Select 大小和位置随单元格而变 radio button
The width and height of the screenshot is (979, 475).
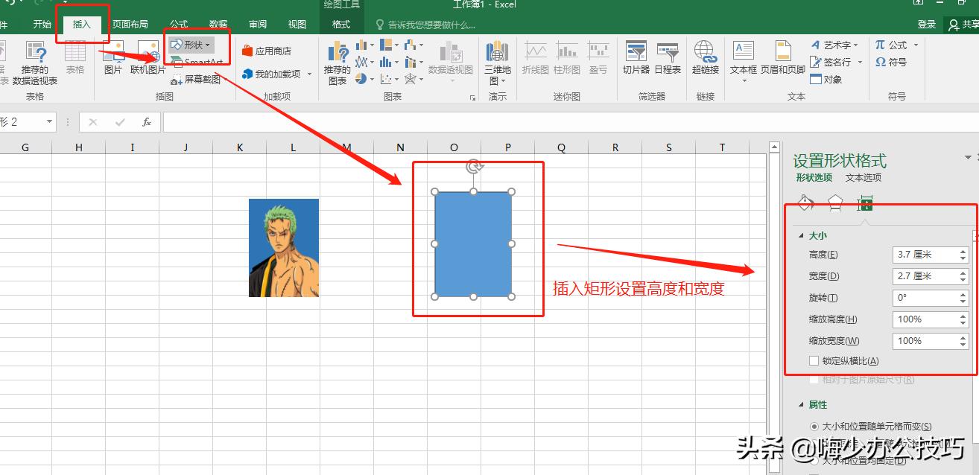point(814,427)
